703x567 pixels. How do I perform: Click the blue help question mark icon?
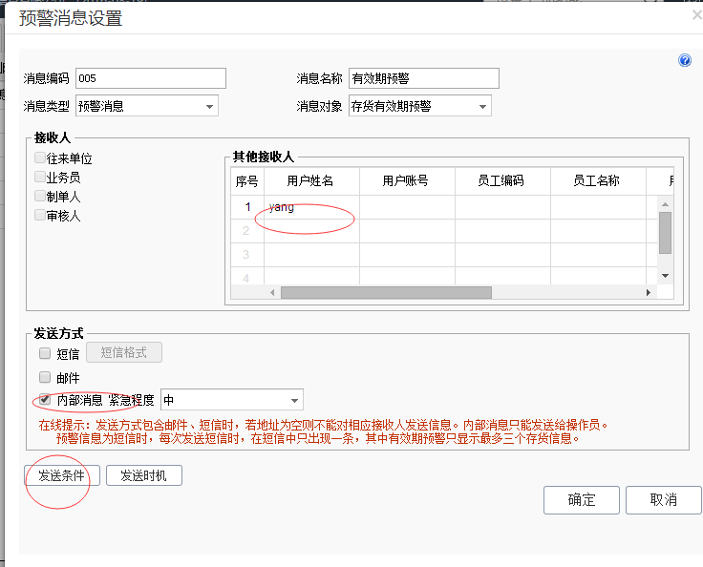click(x=685, y=60)
